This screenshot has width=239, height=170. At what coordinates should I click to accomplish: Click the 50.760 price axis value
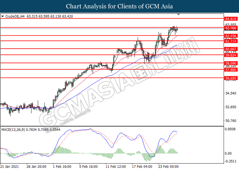pyautogui.click(x=231, y=121)
